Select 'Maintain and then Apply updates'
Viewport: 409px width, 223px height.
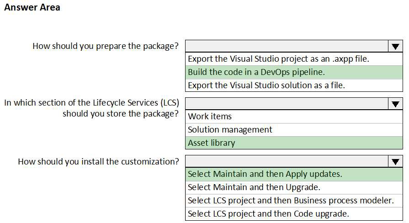(265, 174)
